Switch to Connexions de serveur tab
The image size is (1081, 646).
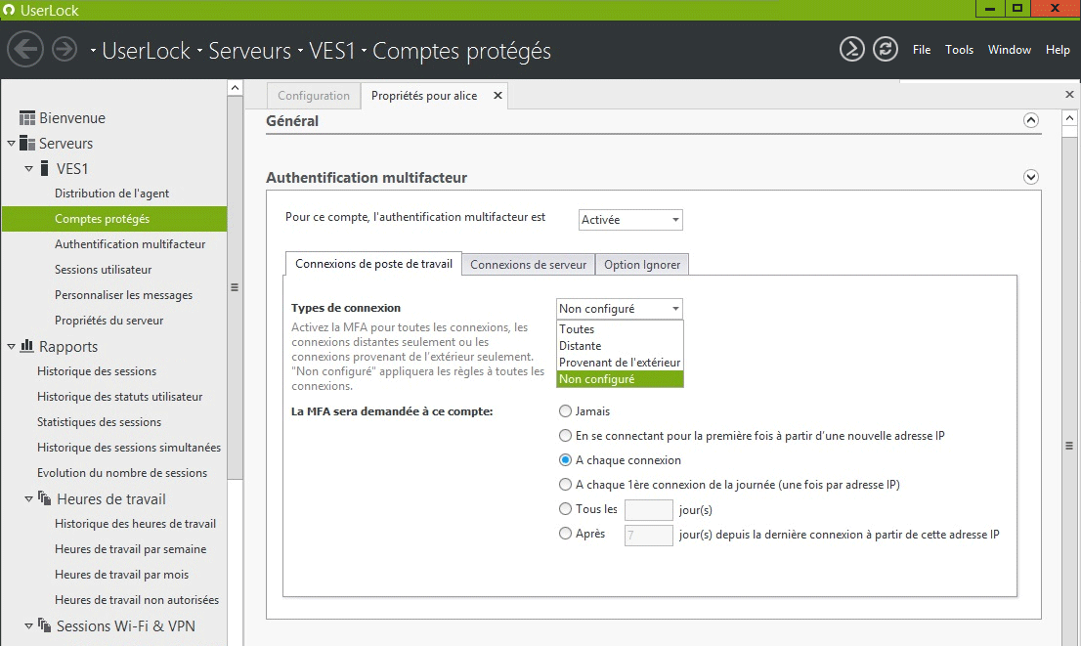528,264
